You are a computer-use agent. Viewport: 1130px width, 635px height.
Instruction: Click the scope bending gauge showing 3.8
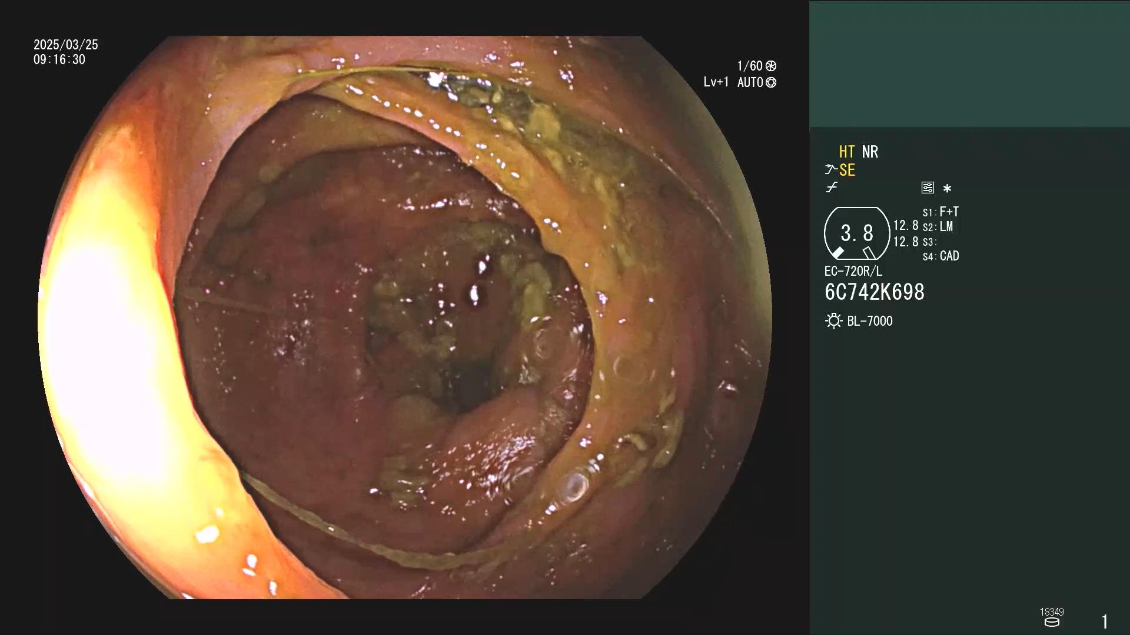pyautogui.click(x=857, y=233)
